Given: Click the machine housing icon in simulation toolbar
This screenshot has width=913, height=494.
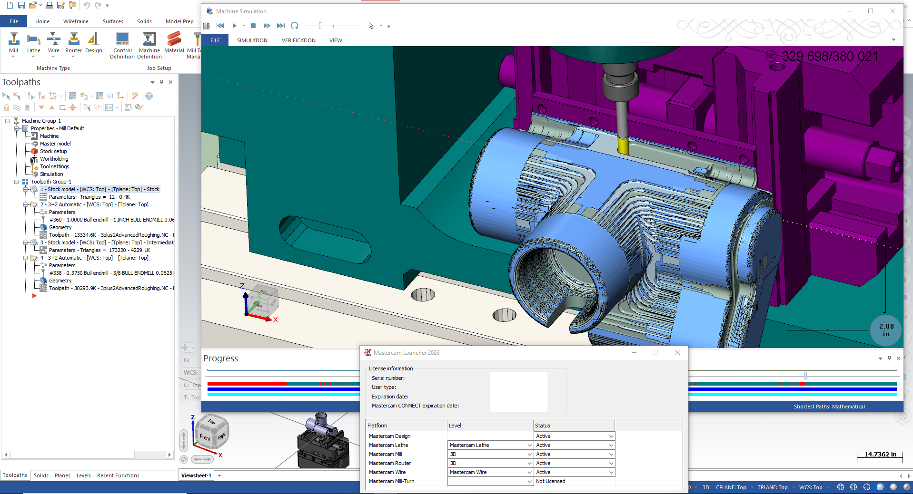Looking at the screenshot, I should (x=206, y=26).
